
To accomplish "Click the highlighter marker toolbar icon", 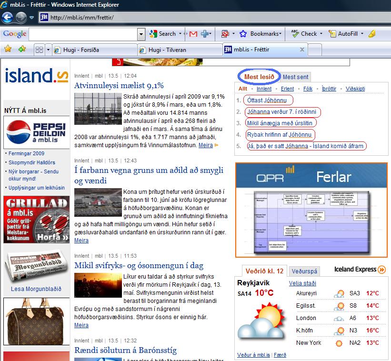I will 372,34.
